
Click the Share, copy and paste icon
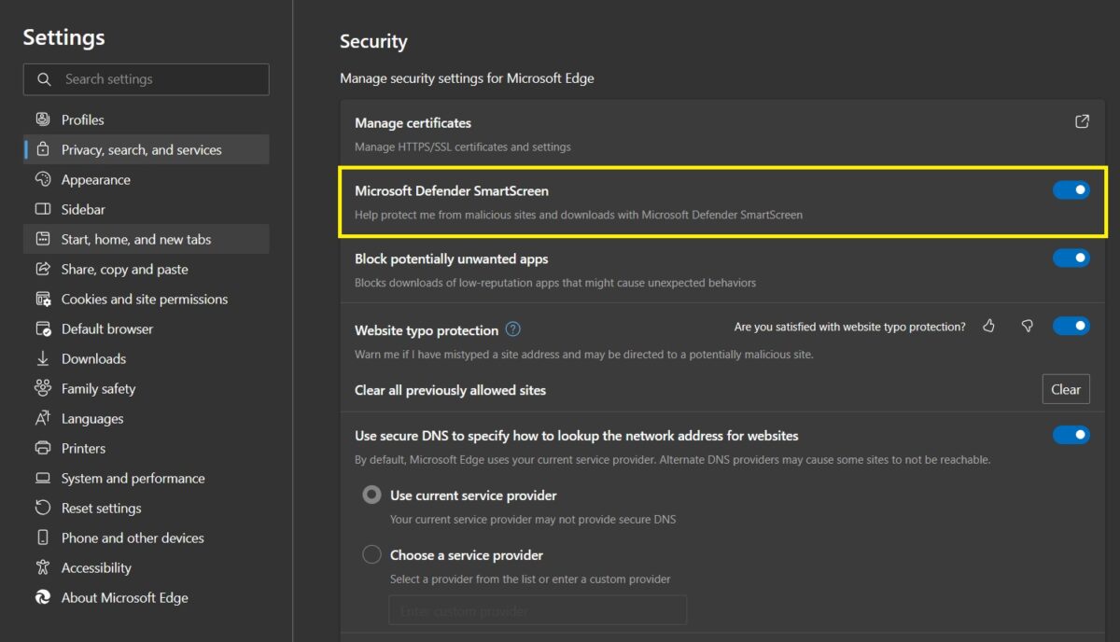[x=43, y=269]
